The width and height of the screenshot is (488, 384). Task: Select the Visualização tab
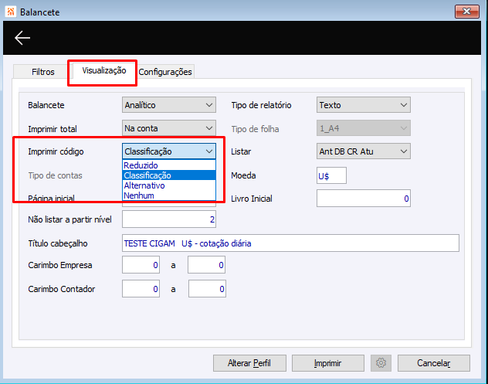point(104,70)
